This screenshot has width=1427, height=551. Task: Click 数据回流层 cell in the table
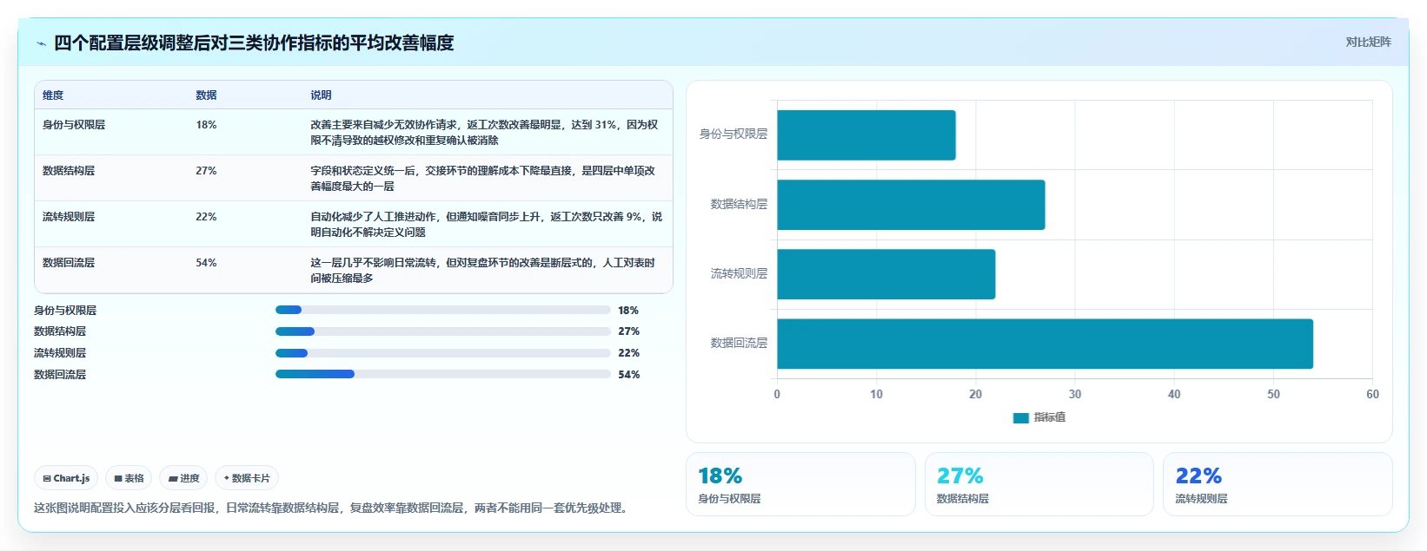click(x=69, y=263)
